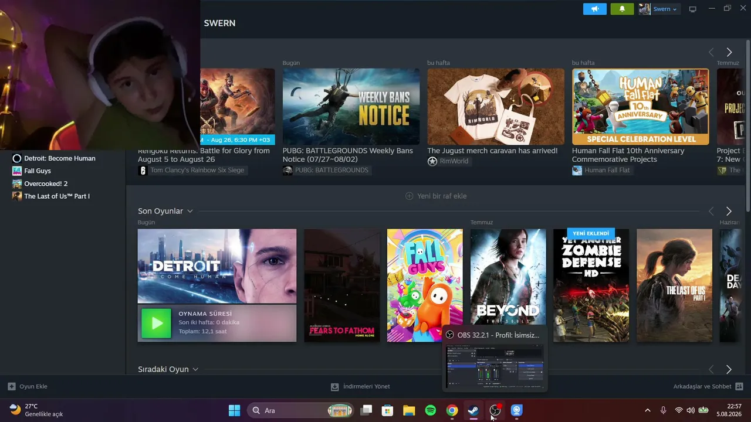Open PUBG Weekly Bans Notice news image
Screen dimensions: 751x422
tap(351, 107)
